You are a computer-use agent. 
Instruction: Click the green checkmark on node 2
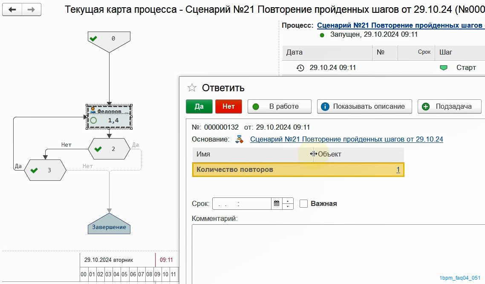[98, 149]
